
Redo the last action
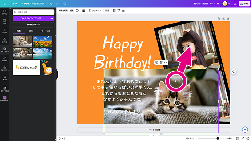click(57, 4)
